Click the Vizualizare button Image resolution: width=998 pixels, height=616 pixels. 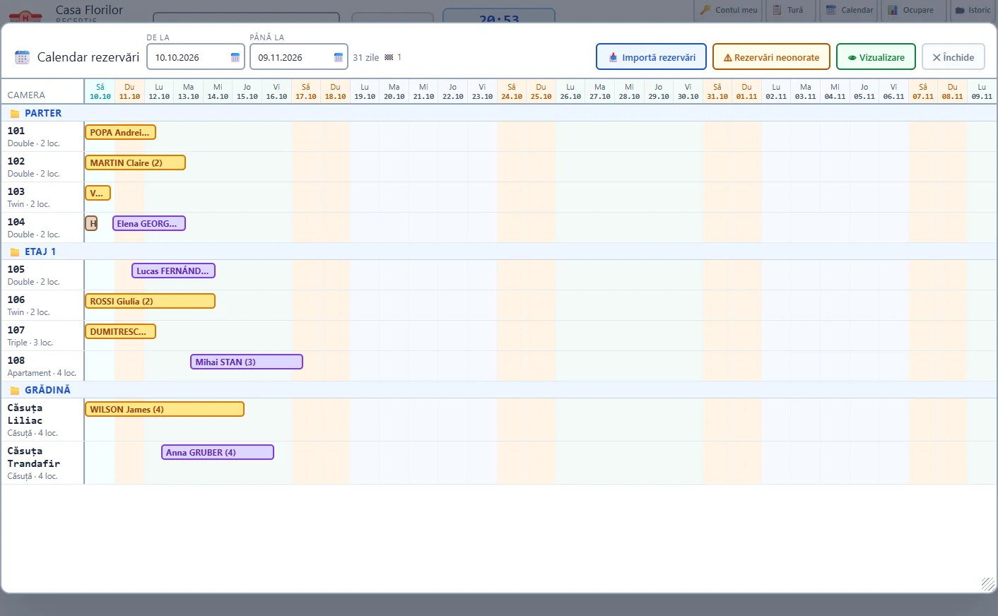point(876,57)
